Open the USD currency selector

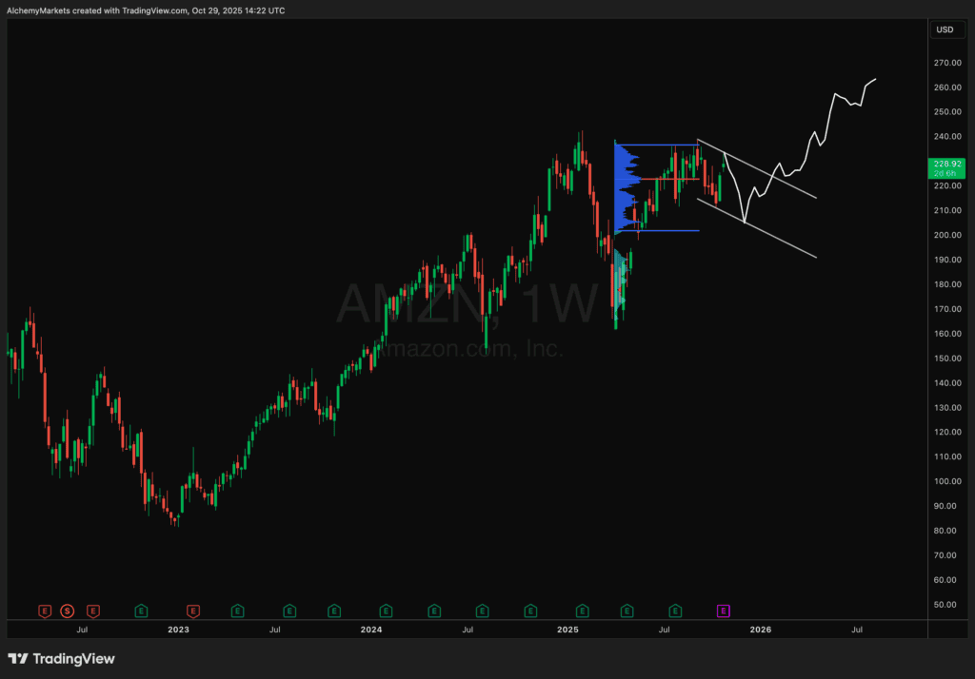(945, 29)
